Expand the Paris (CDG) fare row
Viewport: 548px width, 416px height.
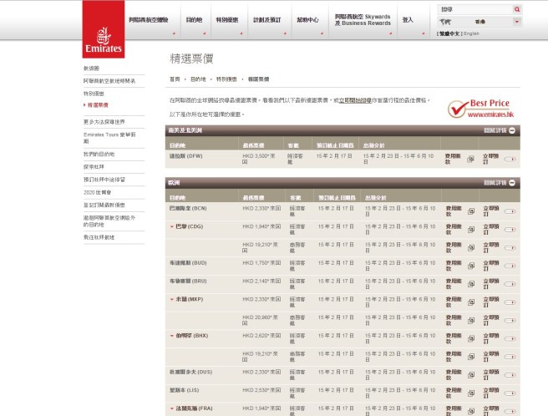pyautogui.click(x=172, y=226)
